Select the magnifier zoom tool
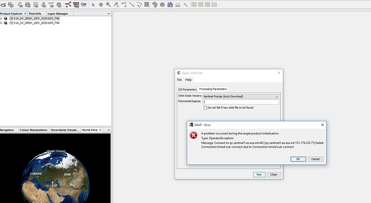This screenshot has width=371, height=203. (x=109, y=4)
